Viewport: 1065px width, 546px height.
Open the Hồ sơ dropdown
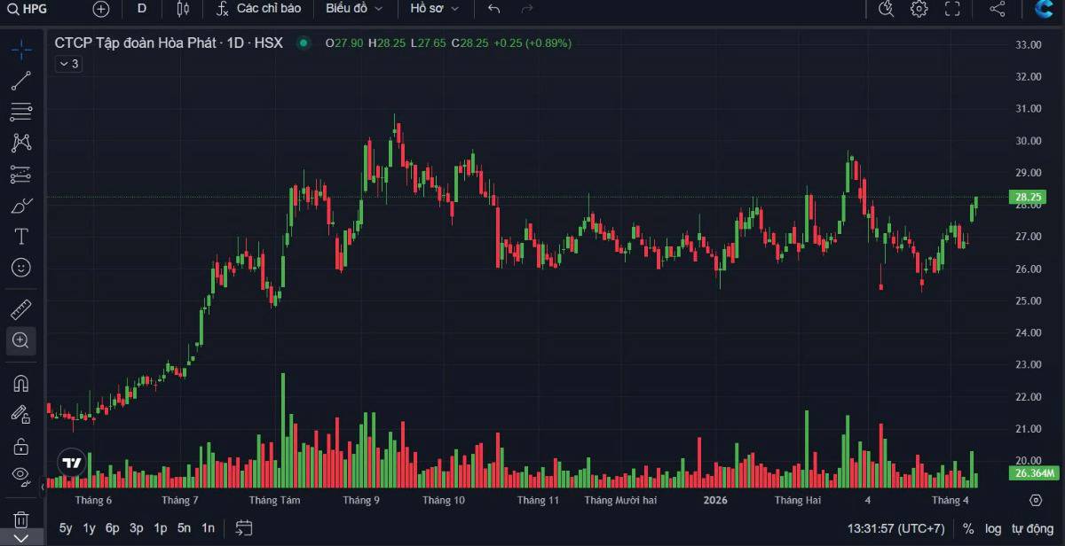[x=435, y=9]
